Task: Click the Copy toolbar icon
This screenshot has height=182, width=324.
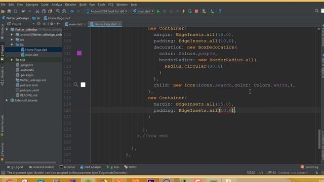Action: (x=44, y=11)
